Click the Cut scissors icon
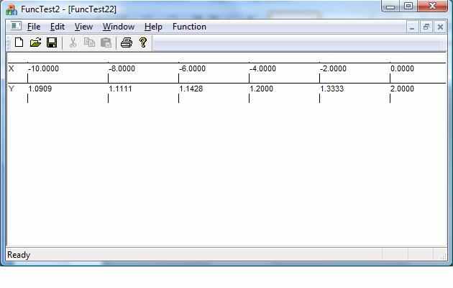The height and width of the screenshot is (288, 453). point(73,42)
